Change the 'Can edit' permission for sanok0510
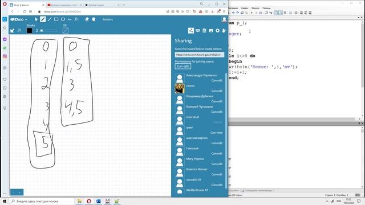Screen dimensions: 365x205 point(217,184)
